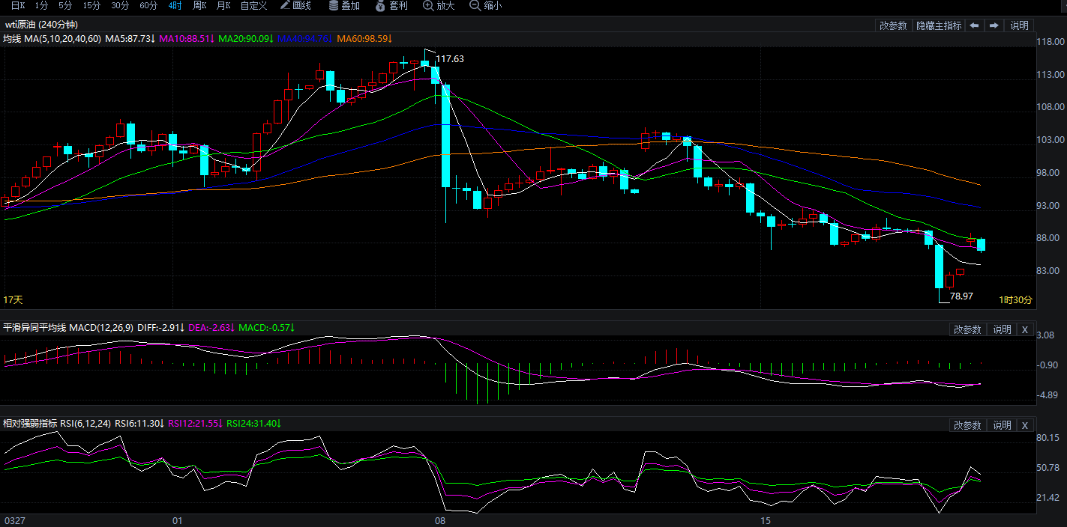This screenshot has width=1067, height=527.
Task: Open 说明 for the RSI panel
Action: pyautogui.click(x=1002, y=426)
